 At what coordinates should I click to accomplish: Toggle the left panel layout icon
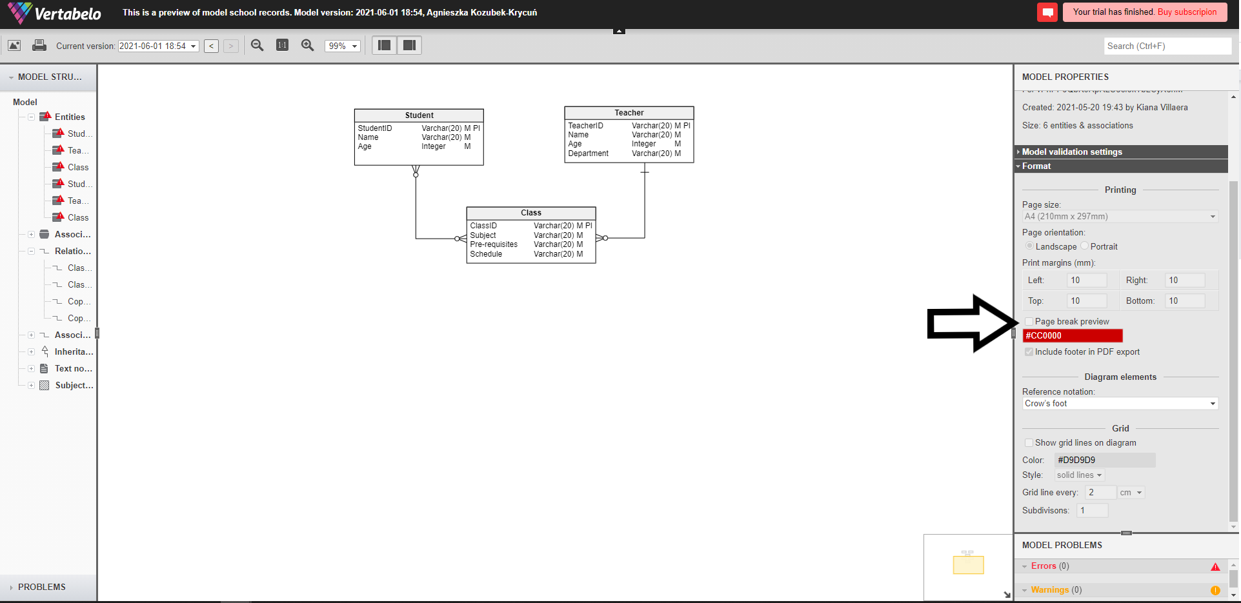pyautogui.click(x=385, y=45)
